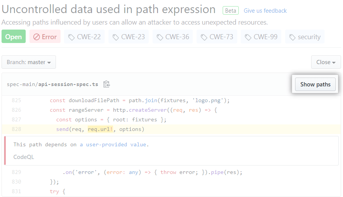
Task: Select the CWE-73 tag label
Action: coord(221,37)
